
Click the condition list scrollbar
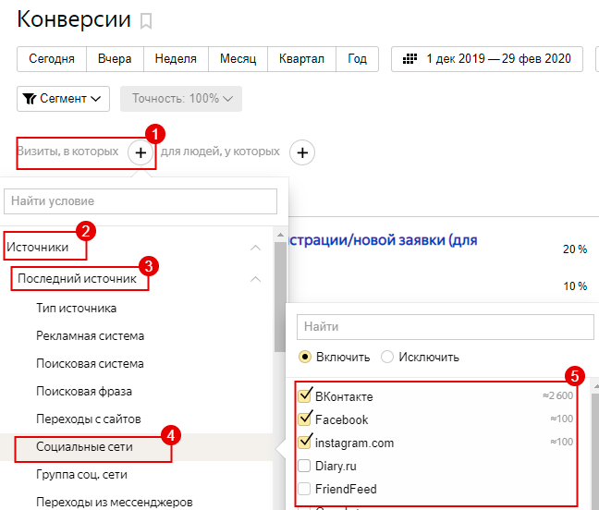[279, 305]
